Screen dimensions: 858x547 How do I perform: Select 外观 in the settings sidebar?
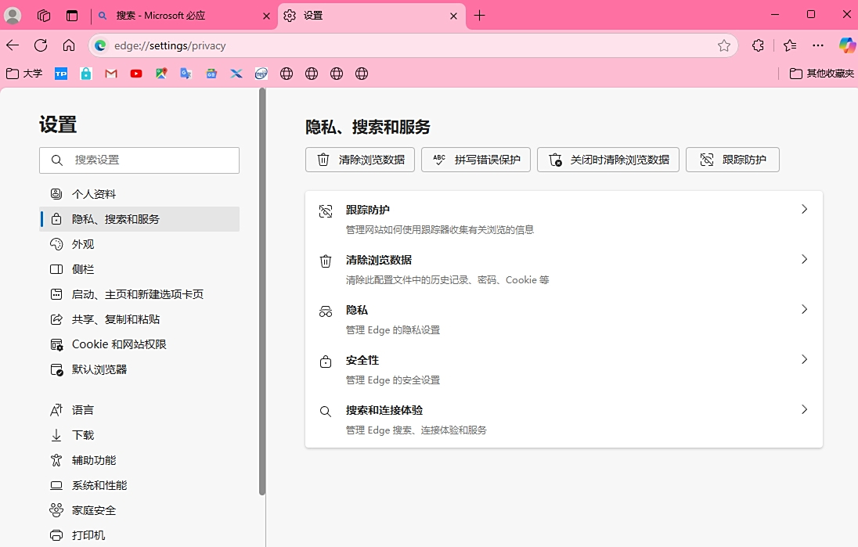pyautogui.click(x=83, y=244)
